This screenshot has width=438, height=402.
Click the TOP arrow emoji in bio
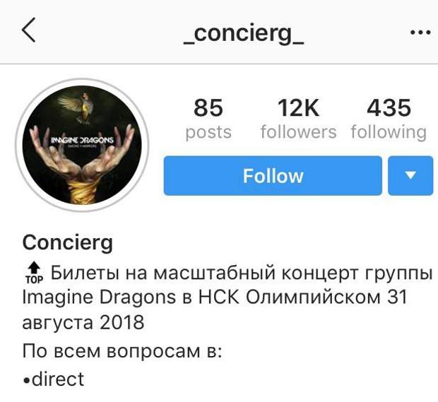point(35,273)
